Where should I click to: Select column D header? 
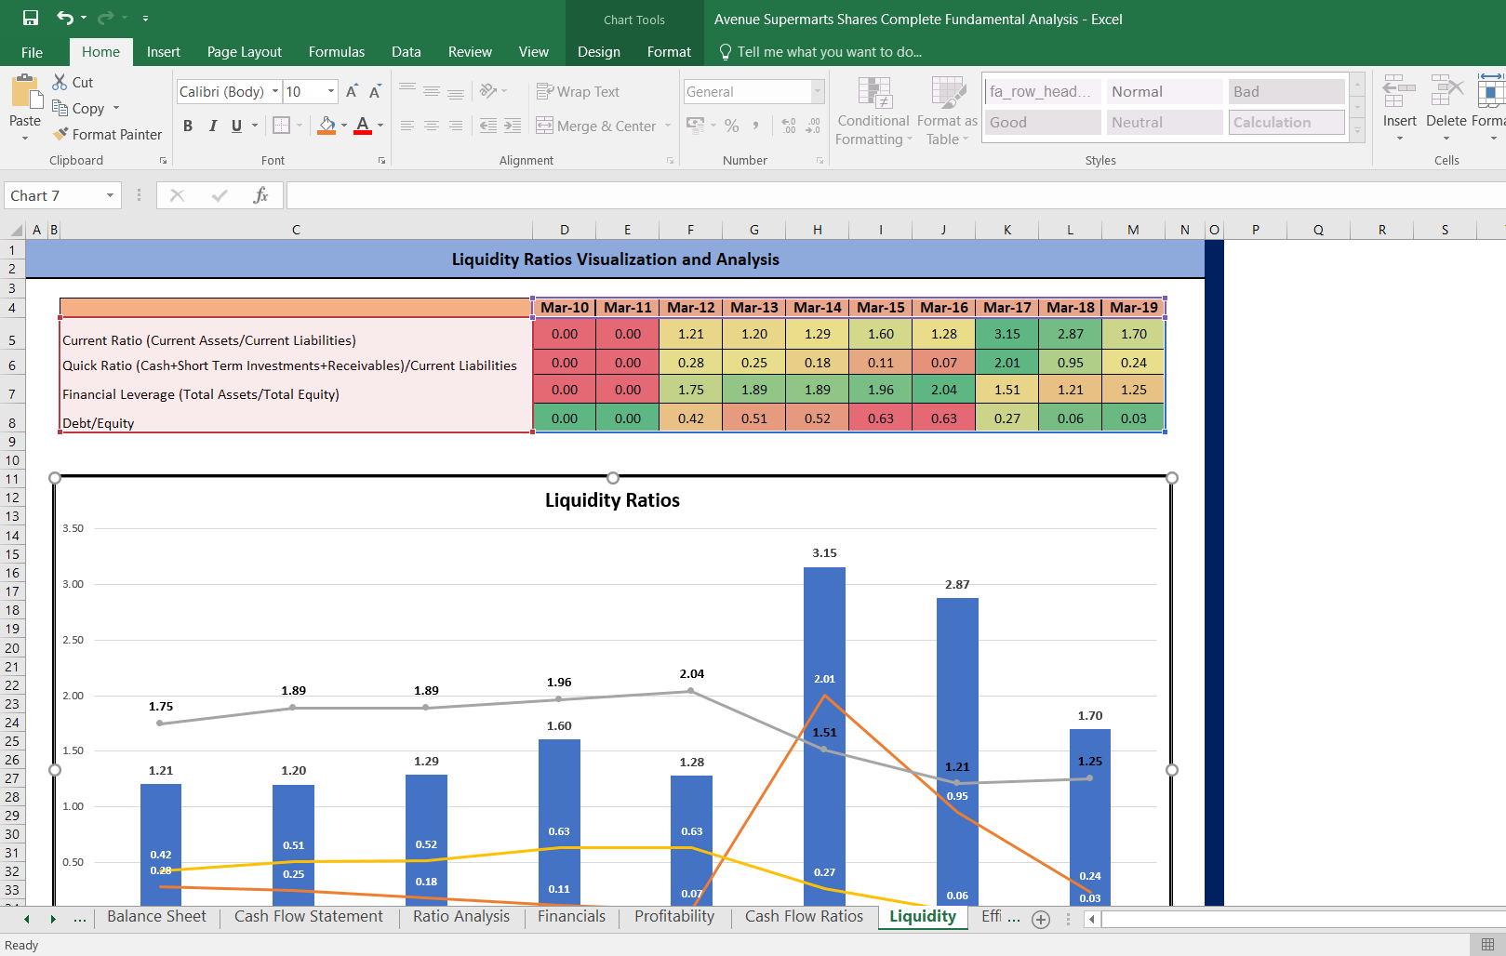(x=565, y=230)
